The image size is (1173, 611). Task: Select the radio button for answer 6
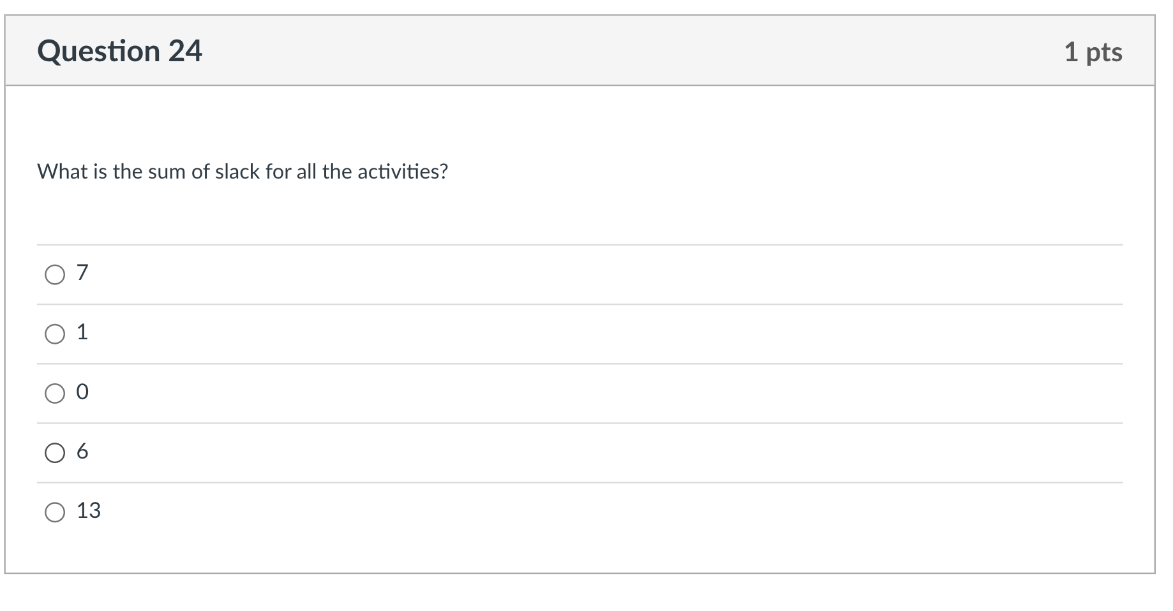[x=55, y=453]
